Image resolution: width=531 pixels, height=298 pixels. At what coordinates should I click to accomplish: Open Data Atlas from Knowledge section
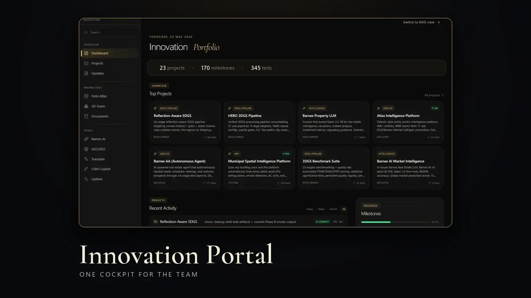click(x=110, y=96)
